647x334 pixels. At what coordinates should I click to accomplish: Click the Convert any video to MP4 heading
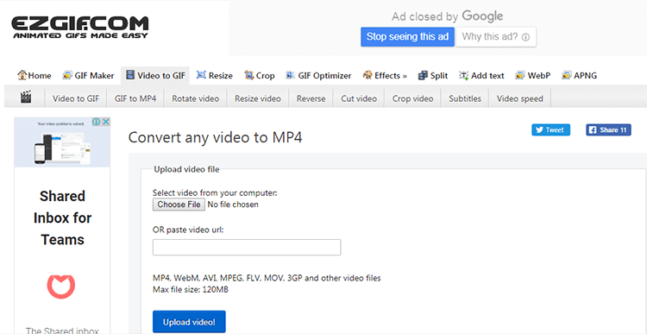pos(216,137)
